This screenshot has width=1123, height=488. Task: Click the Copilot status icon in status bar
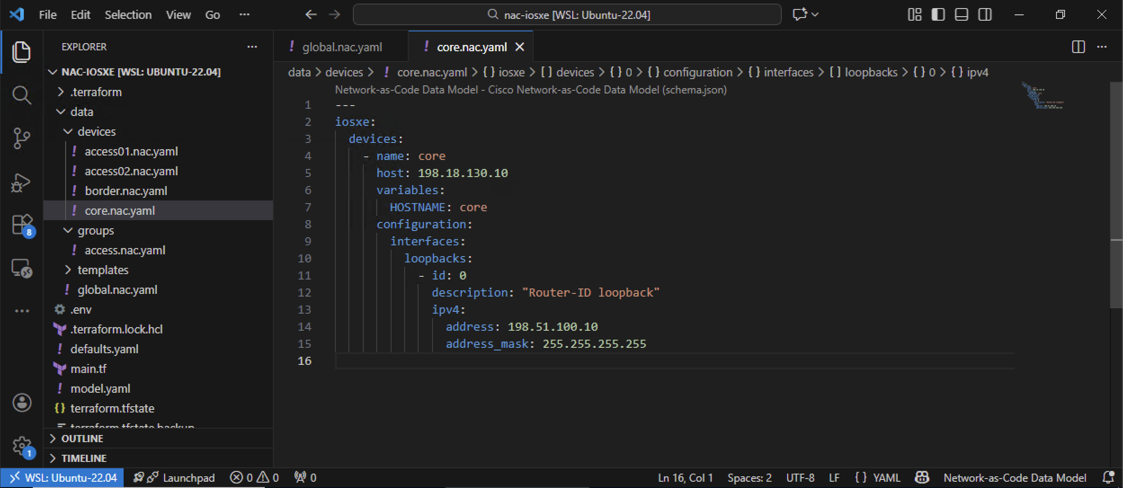tap(922, 477)
